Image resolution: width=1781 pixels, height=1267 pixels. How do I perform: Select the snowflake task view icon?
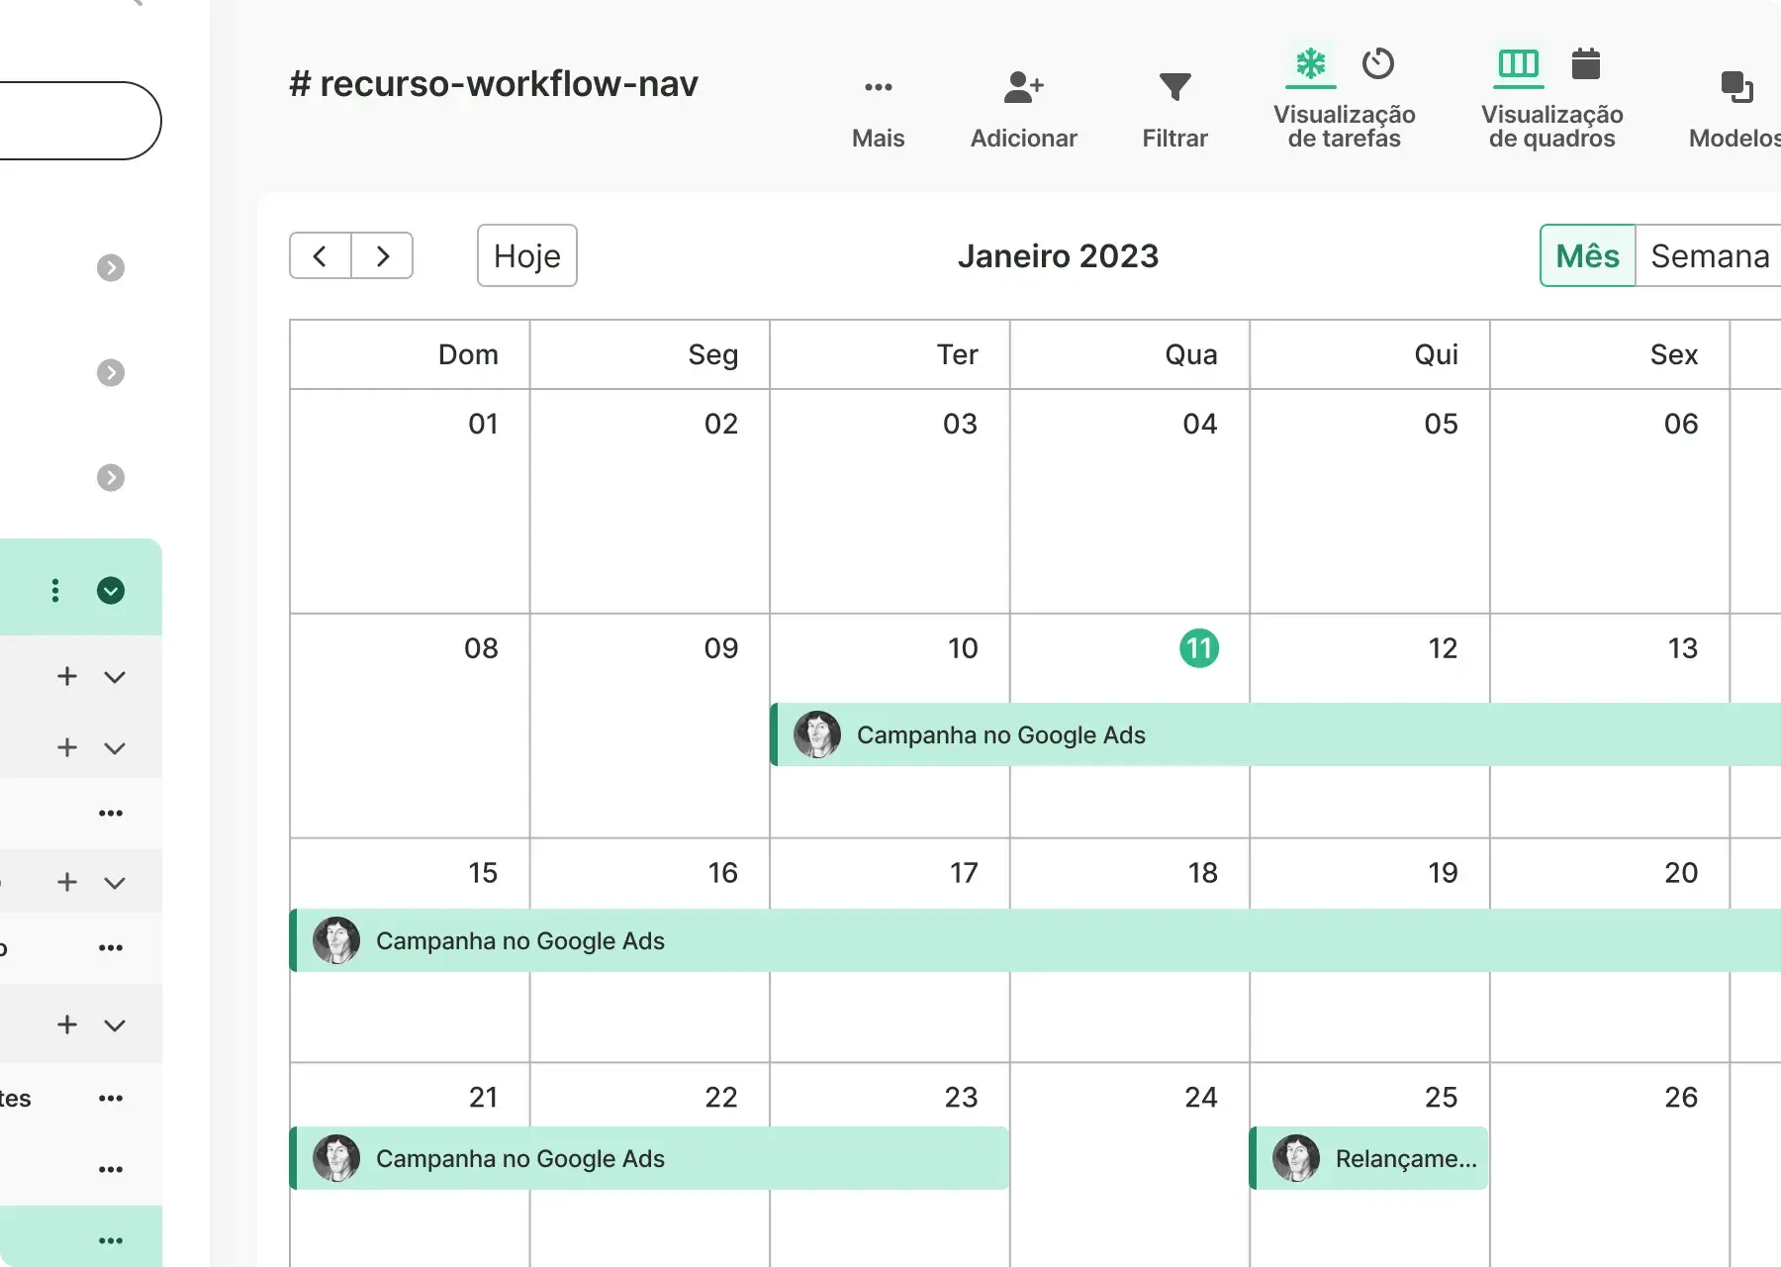click(1311, 64)
